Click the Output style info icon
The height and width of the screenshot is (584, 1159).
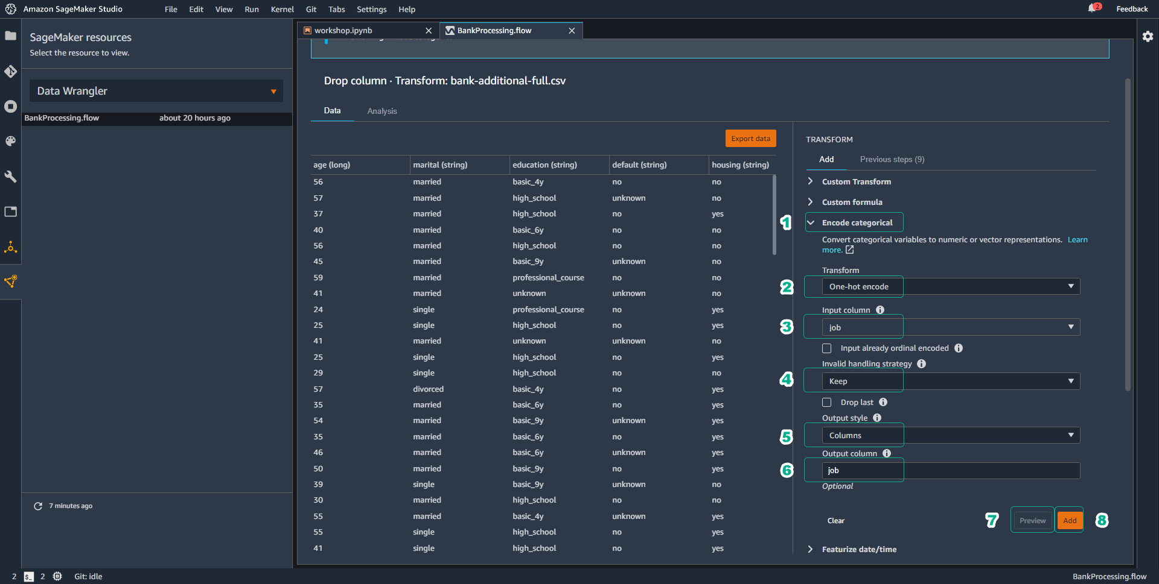877,418
